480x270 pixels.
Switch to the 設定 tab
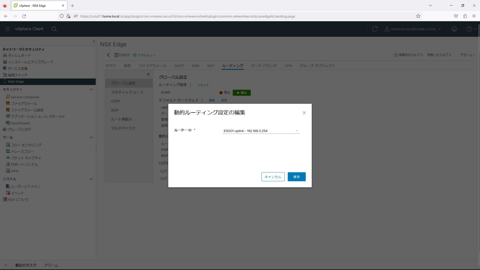click(127, 66)
